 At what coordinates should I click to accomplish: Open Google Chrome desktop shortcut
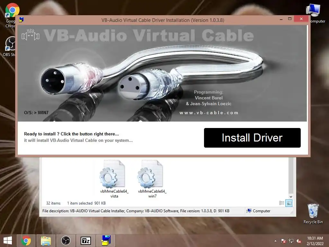click(x=11, y=15)
